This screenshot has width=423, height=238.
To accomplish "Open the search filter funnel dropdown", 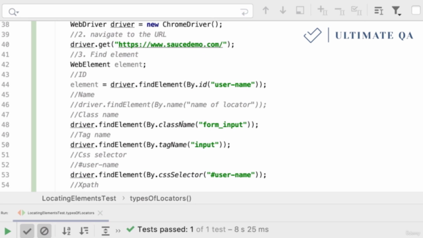I will click(397, 11).
